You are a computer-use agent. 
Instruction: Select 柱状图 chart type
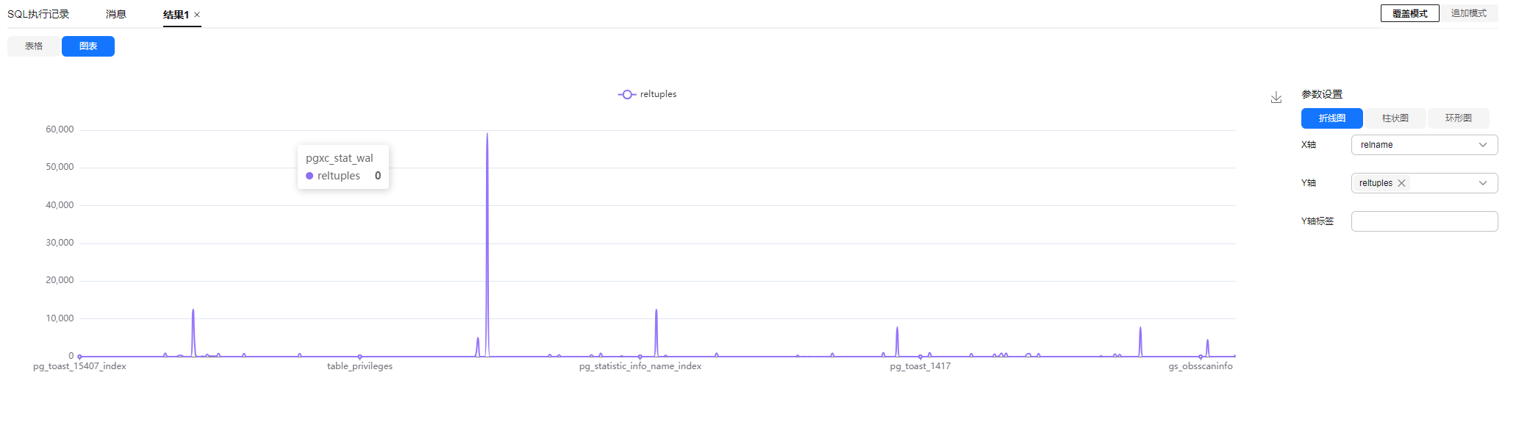[x=1395, y=118]
